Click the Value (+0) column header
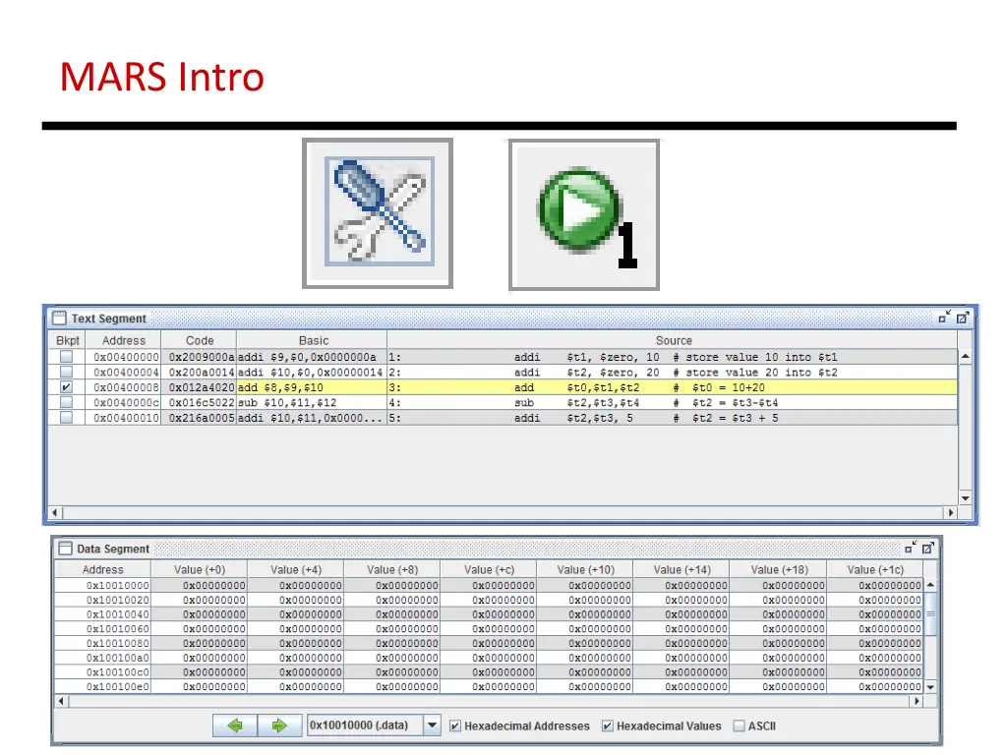1007x755 pixels. [199, 569]
